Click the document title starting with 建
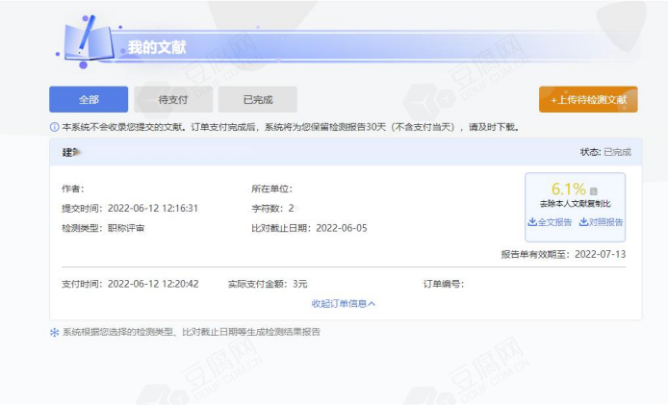The width and height of the screenshot is (668, 405). pos(71,152)
